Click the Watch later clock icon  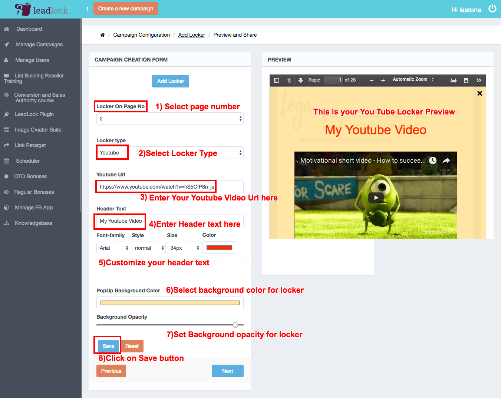point(433,160)
